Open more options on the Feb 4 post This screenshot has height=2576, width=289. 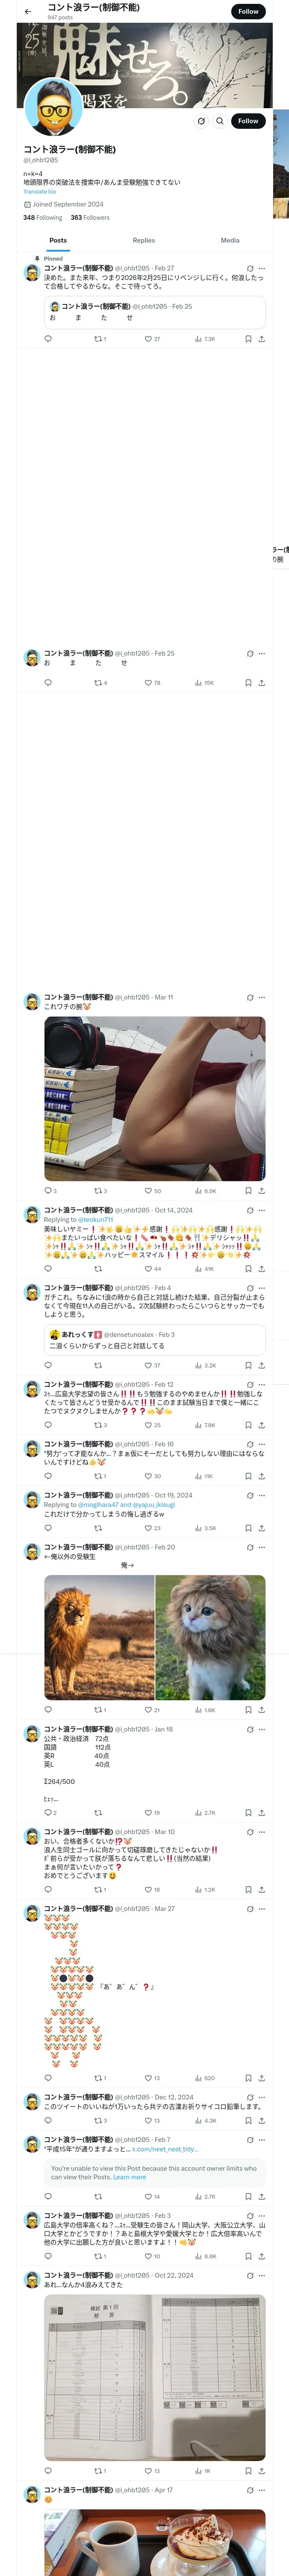(262, 1288)
